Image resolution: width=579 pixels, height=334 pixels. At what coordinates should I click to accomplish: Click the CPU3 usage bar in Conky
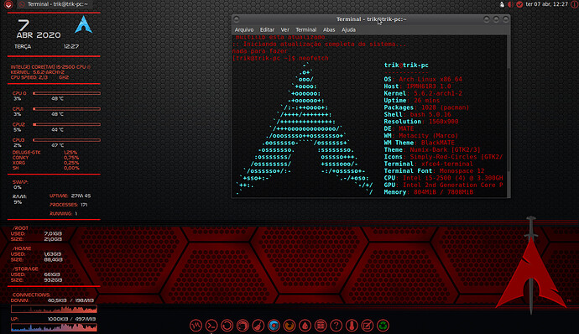click(66, 140)
